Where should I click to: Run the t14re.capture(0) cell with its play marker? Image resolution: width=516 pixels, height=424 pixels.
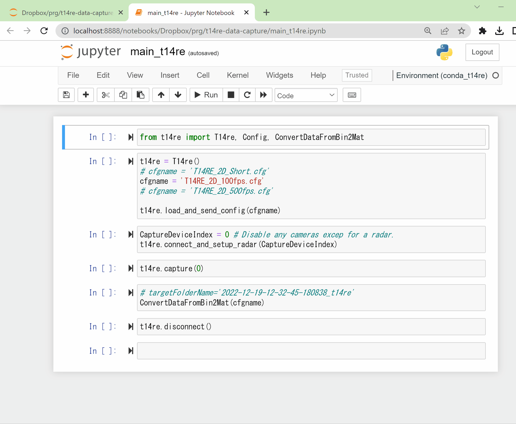pyautogui.click(x=131, y=268)
